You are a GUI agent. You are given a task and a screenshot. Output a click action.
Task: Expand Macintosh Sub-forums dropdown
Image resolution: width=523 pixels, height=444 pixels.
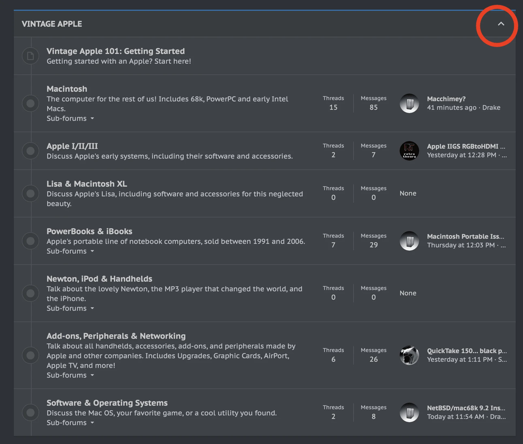(70, 118)
